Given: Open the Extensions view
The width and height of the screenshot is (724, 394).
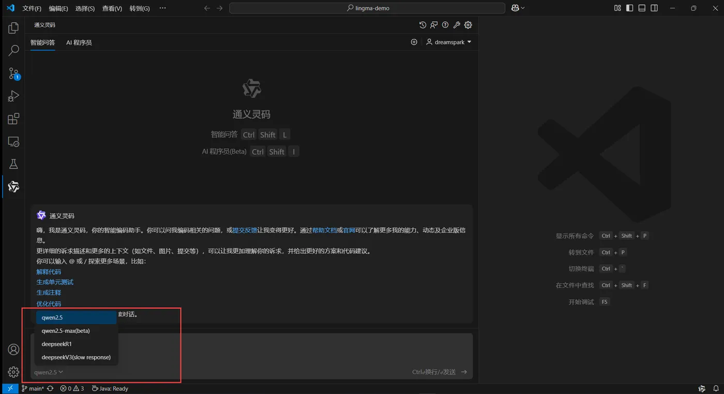Looking at the screenshot, I should pyautogui.click(x=13, y=119).
